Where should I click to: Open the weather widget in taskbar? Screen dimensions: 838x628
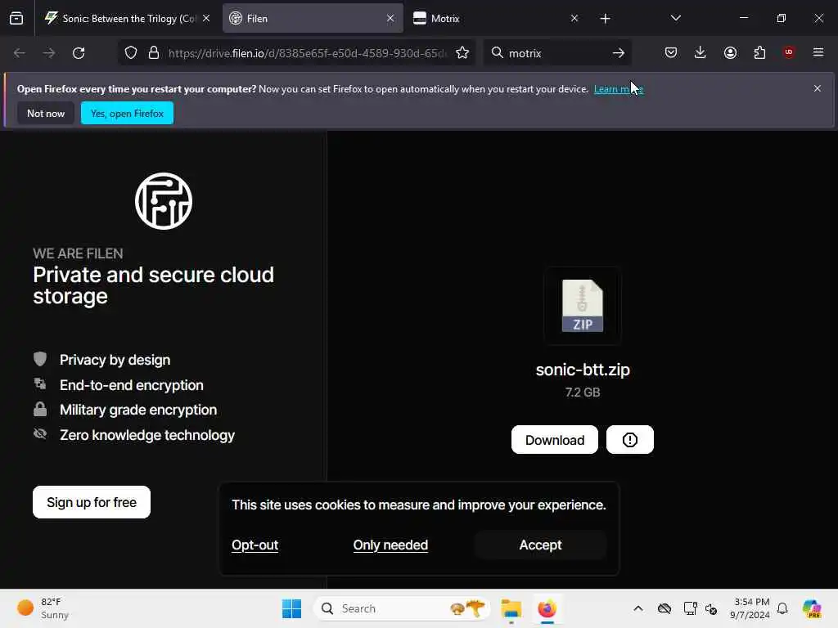coord(43,608)
